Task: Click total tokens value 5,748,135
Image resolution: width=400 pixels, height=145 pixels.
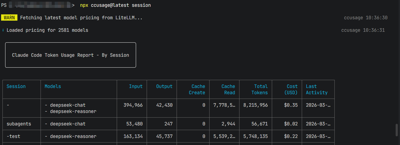Action: click(256, 136)
